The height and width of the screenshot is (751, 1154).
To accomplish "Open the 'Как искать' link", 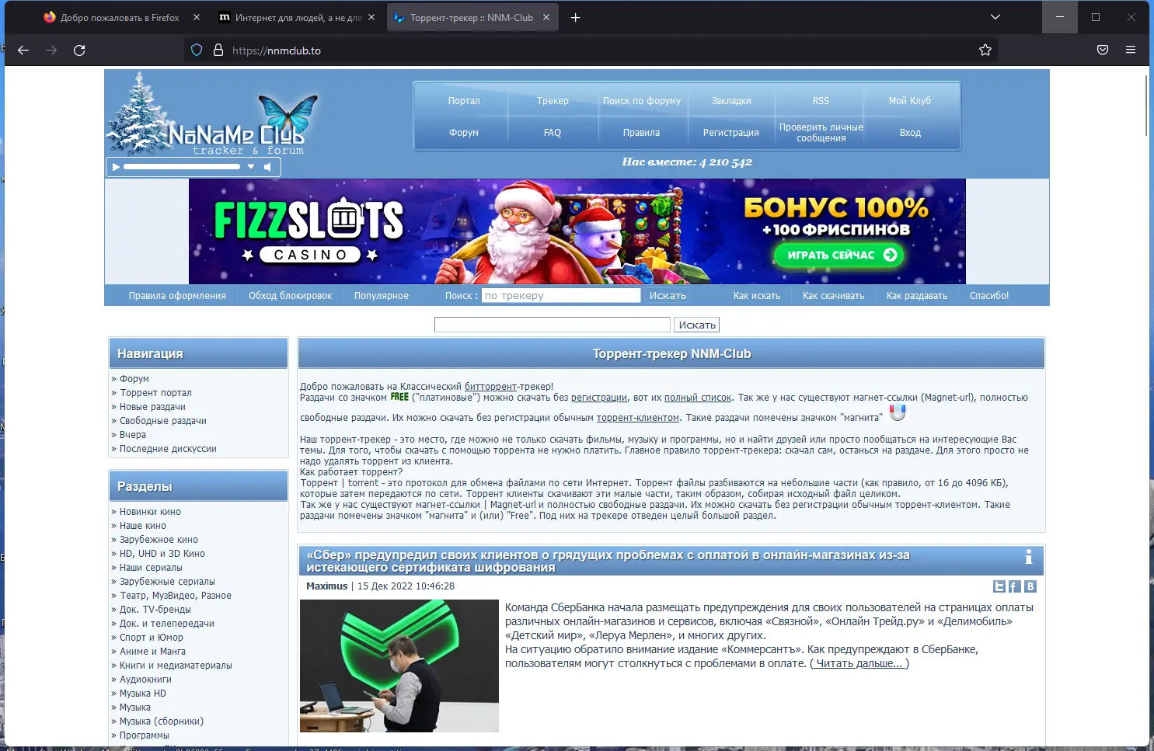I will [x=757, y=296].
